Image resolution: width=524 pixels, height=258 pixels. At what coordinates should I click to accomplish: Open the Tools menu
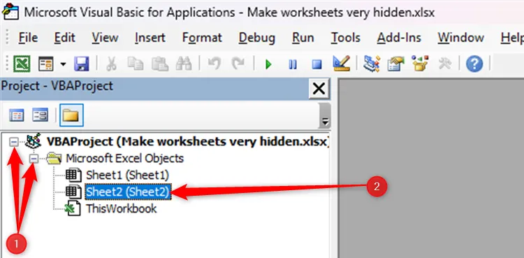345,38
